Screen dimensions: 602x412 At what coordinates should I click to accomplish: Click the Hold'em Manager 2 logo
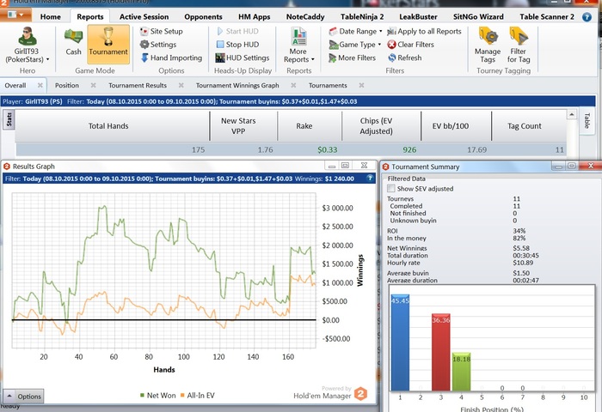tap(360, 394)
